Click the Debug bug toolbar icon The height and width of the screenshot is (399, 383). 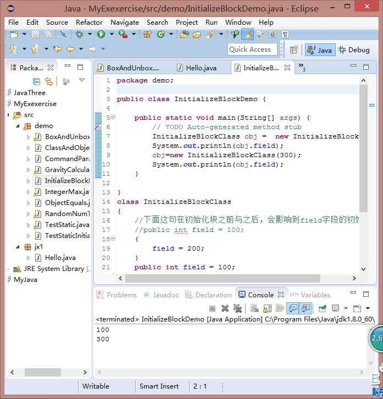pyautogui.click(x=79, y=34)
